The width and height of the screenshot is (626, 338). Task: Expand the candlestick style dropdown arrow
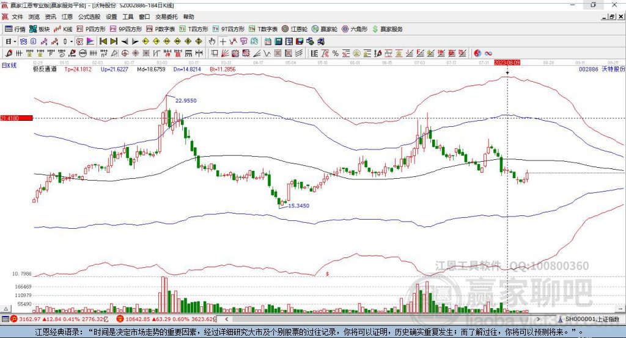[x=72, y=41]
